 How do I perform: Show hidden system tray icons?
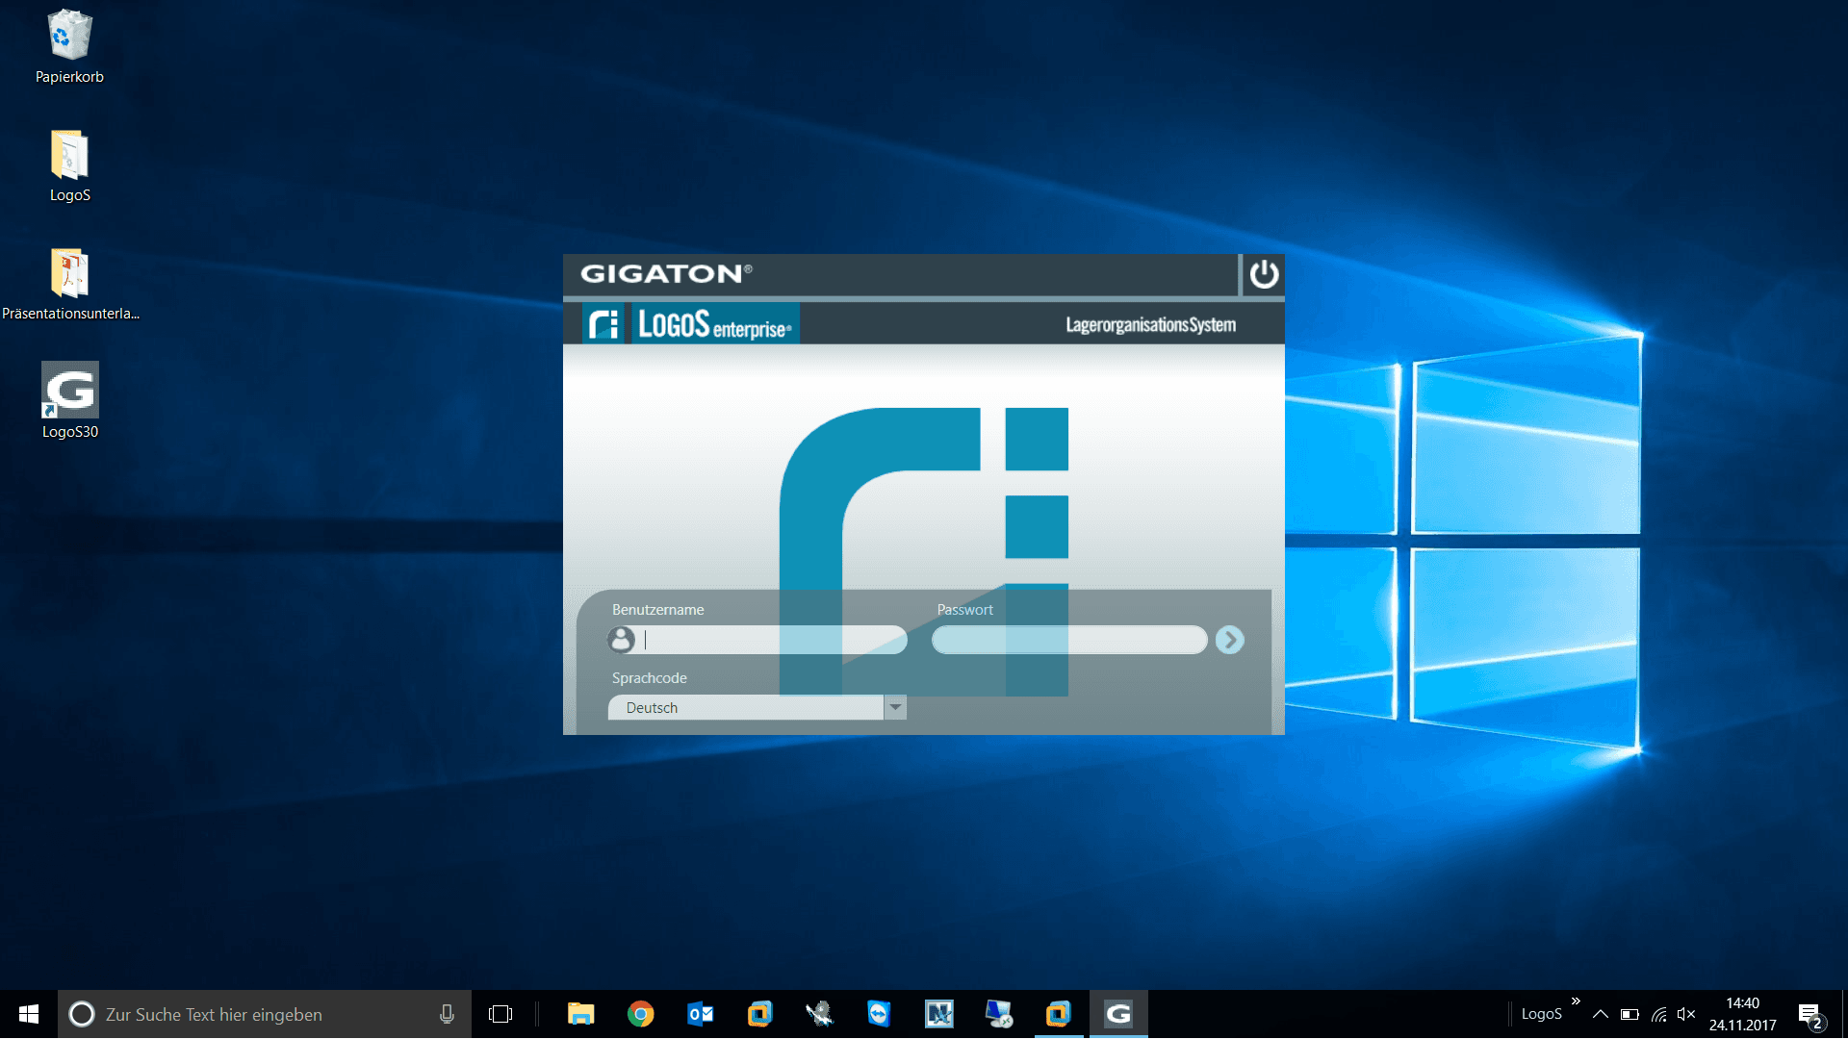pos(1601,1014)
